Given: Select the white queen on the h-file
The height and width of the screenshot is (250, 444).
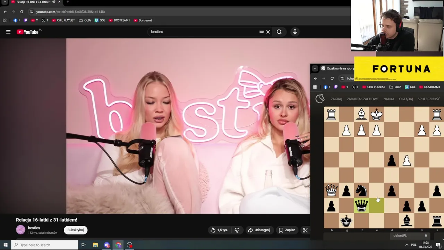Looking at the screenshot, I should 331,190.
